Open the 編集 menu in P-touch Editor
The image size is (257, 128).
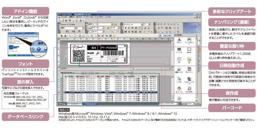point(72,17)
